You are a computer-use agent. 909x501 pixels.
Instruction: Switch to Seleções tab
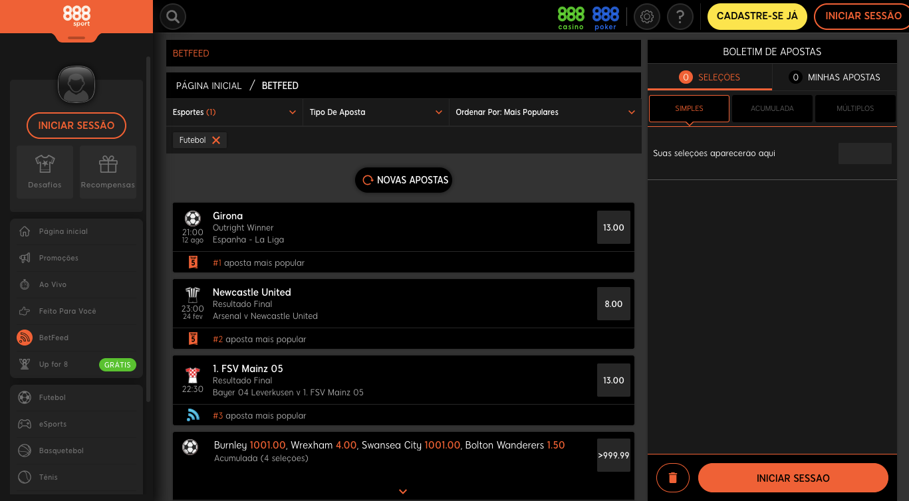(x=710, y=77)
